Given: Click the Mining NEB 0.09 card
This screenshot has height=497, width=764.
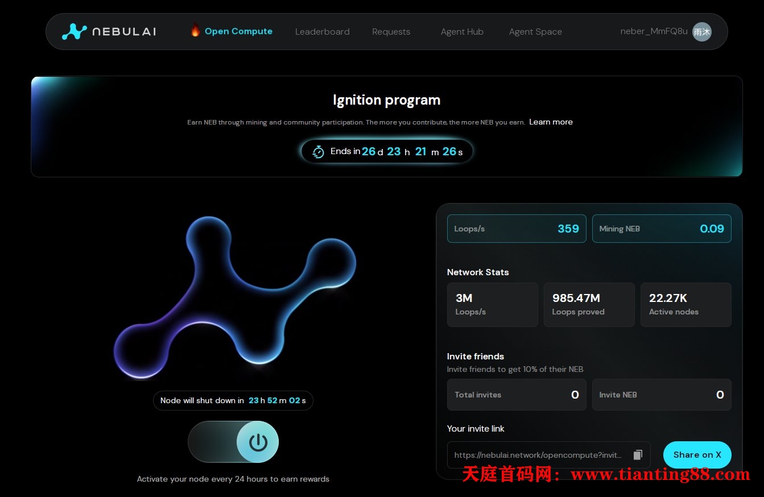Looking at the screenshot, I should click(662, 229).
